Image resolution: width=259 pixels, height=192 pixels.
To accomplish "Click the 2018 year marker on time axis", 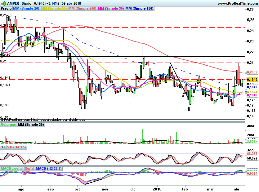I will point(157,189).
